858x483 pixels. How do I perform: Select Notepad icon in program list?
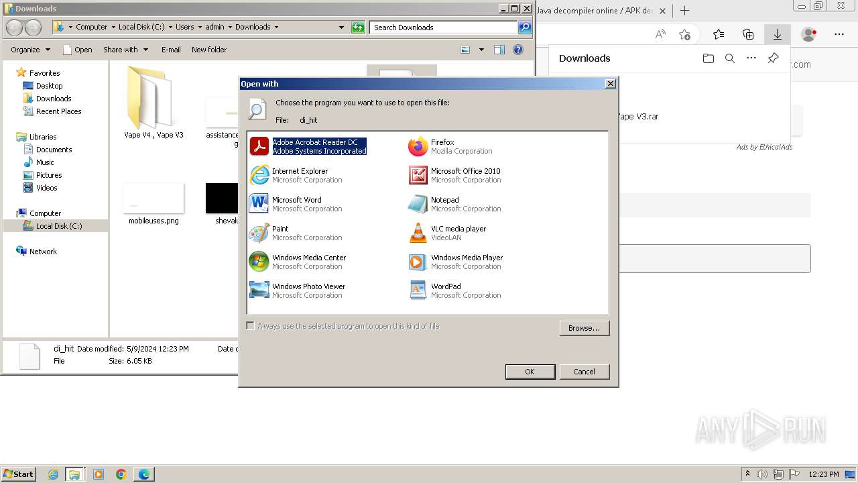(x=418, y=204)
